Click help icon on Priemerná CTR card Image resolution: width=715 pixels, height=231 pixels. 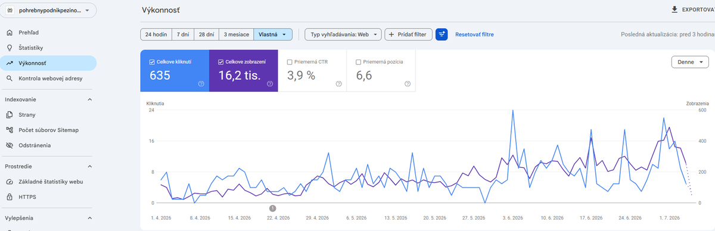click(x=338, y=84)
